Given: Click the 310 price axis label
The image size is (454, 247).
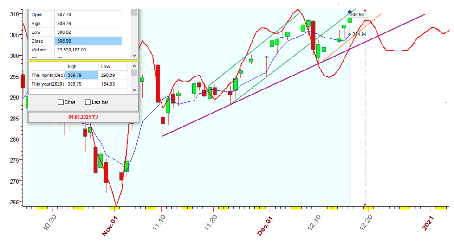Looking at the screenshot, I should point(14,14).
